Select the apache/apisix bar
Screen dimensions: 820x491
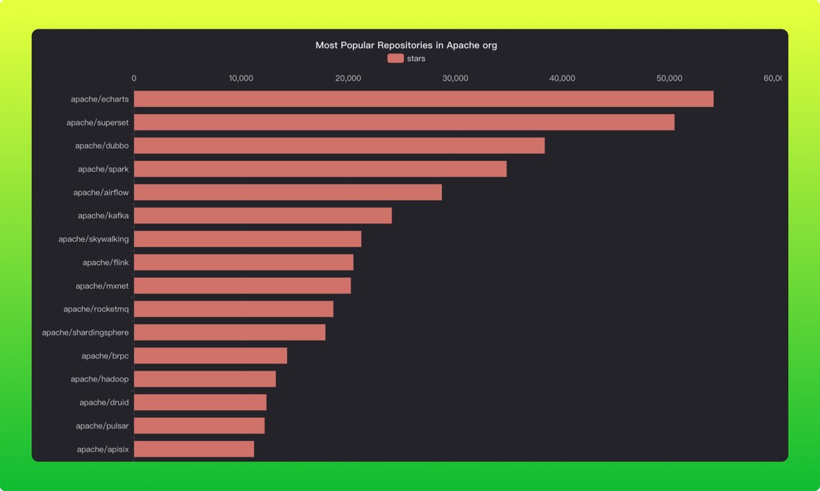click(194, 449)
